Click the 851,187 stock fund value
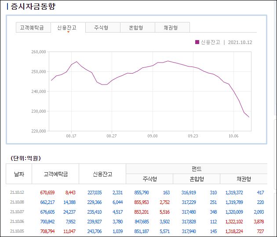This screenshot has height=237, width=277. pos(142,231)
